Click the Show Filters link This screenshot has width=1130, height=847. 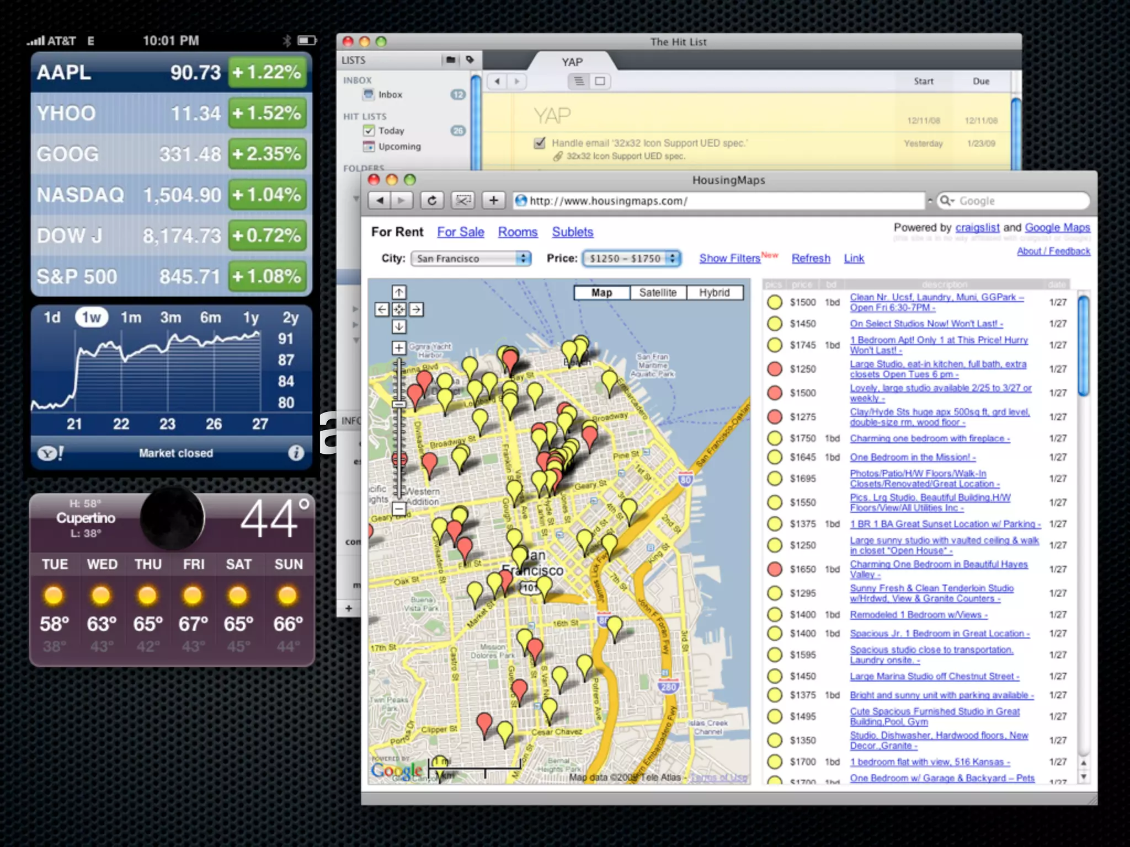click(x=729, y=258)
